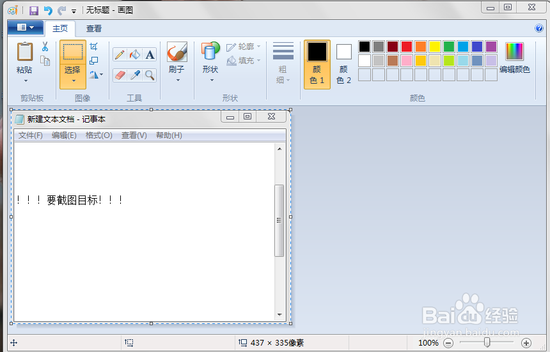Click the Notepad vertical scrollbar thumb

tap(279, 220)
